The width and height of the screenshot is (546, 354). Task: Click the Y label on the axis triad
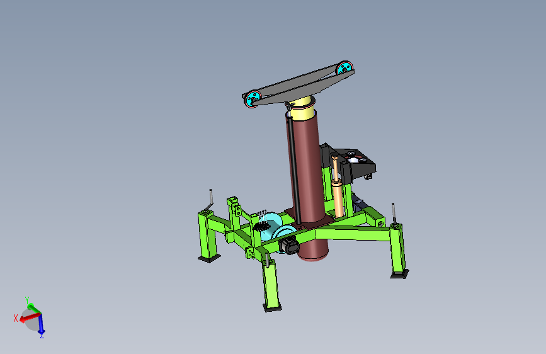coord(27,300)
